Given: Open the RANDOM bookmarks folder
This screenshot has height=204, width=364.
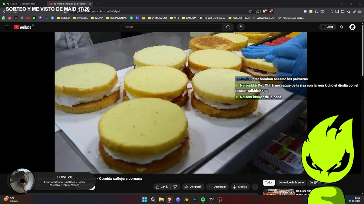Looking at the screenshot, I should click(189, 18).
